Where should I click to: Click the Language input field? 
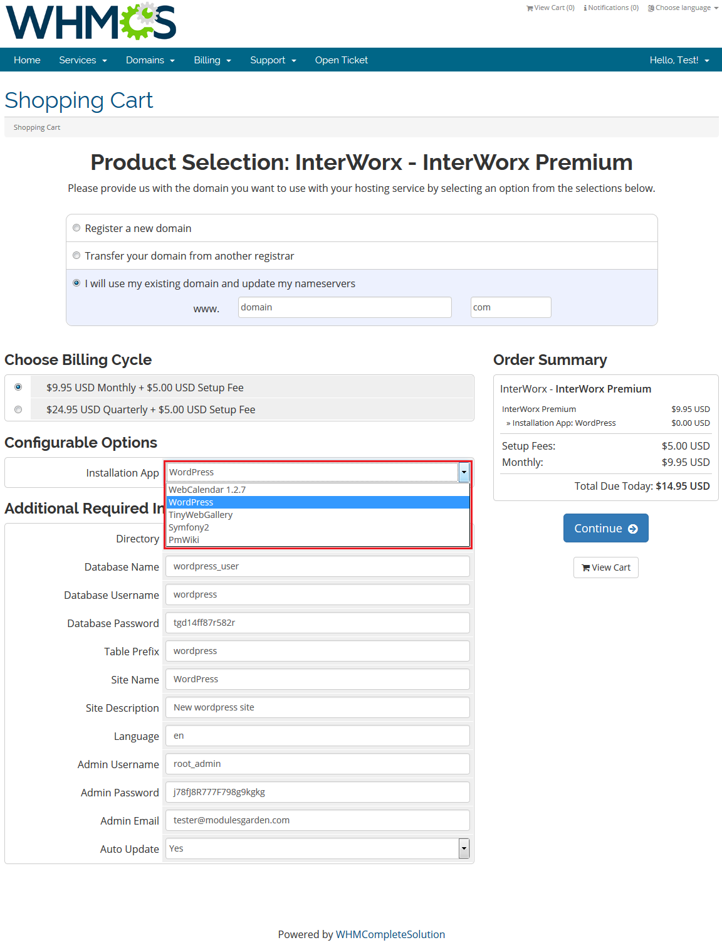coord(317,736)
